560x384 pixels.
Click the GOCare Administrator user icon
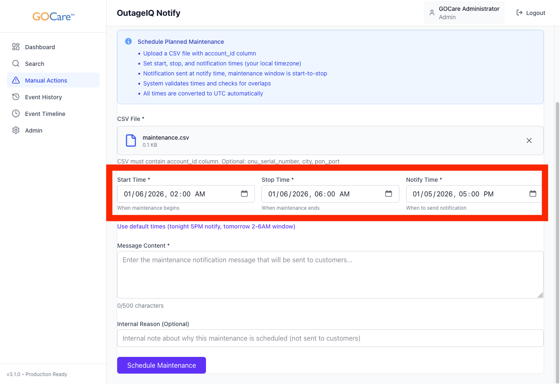[432, 13]
